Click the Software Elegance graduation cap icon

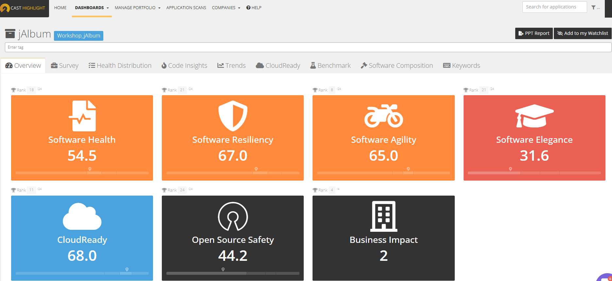click(x=534, y=116)
